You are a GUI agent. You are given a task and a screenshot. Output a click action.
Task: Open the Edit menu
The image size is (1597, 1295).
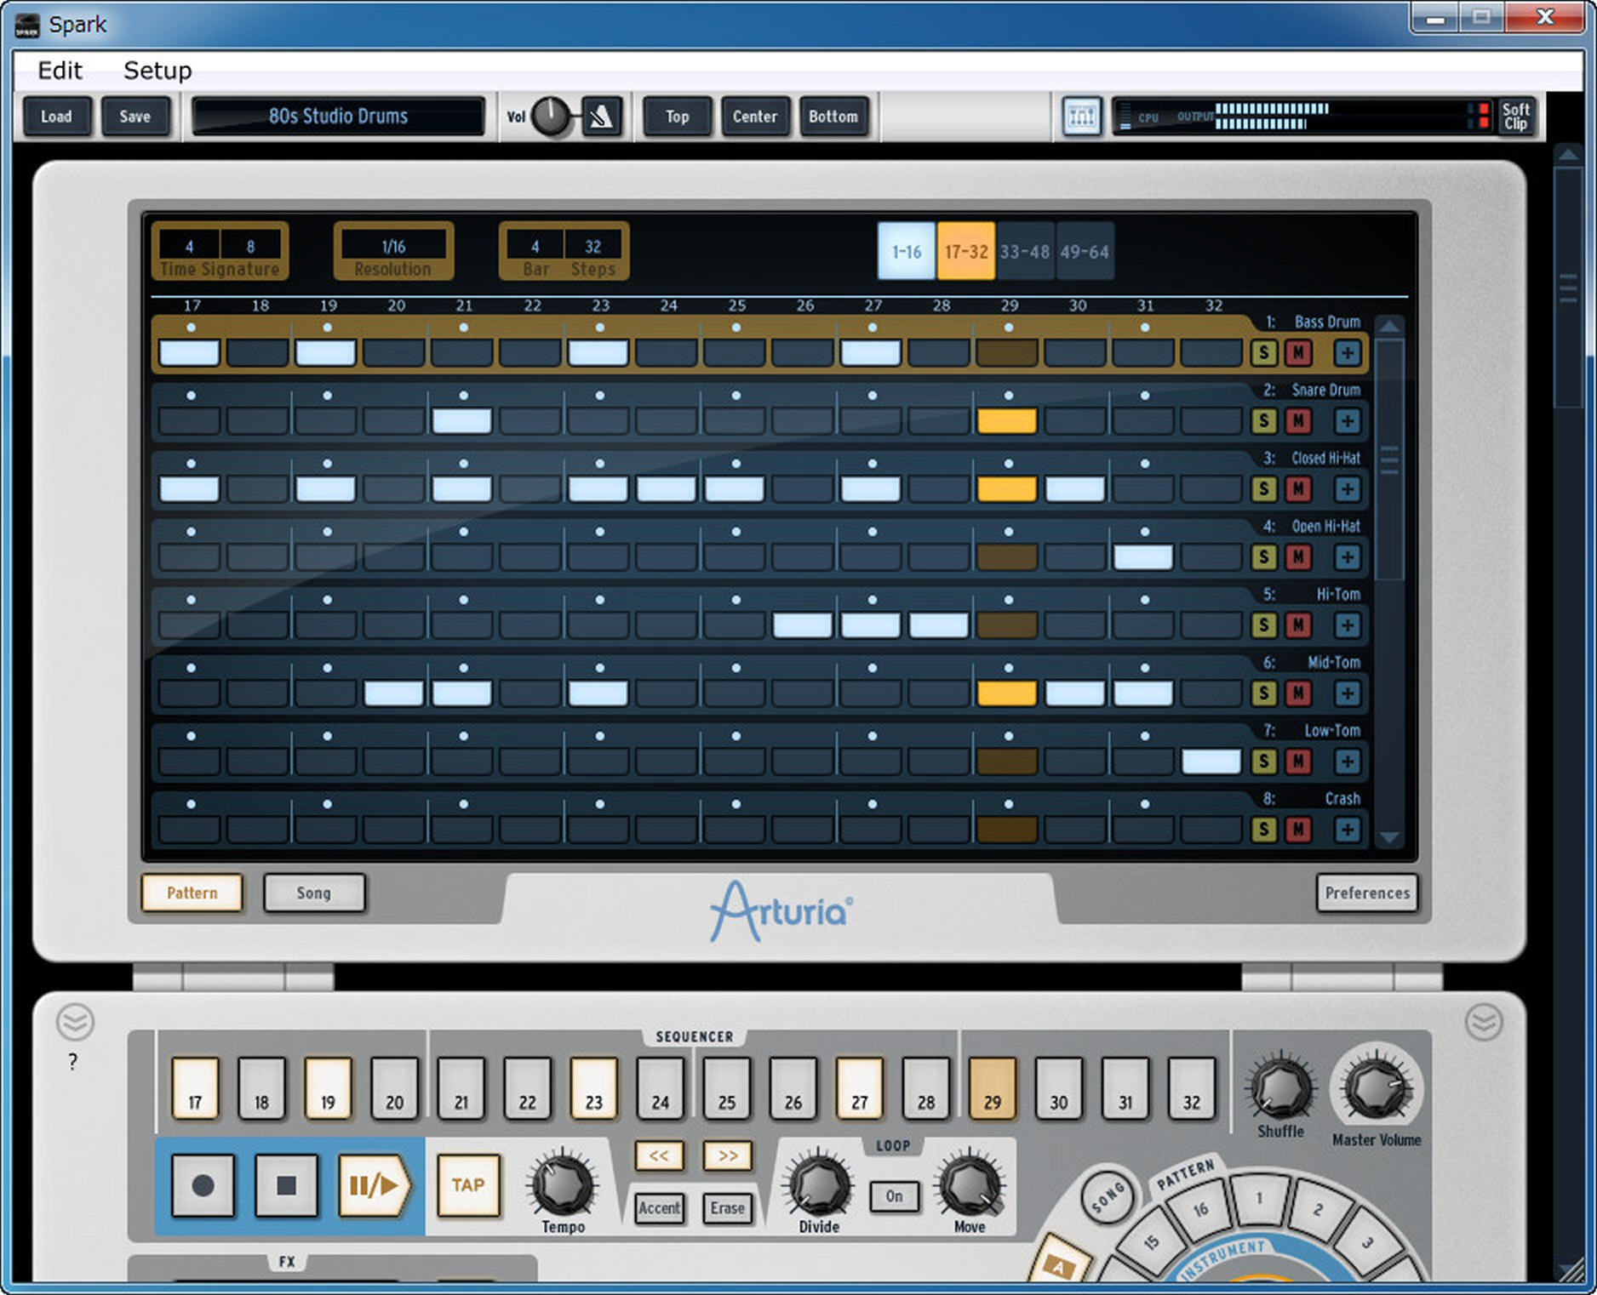(60, 70)
